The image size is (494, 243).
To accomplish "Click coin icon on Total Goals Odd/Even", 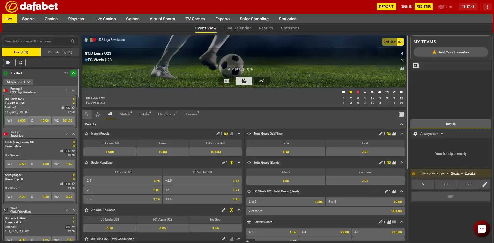I will tap(389, 134).
